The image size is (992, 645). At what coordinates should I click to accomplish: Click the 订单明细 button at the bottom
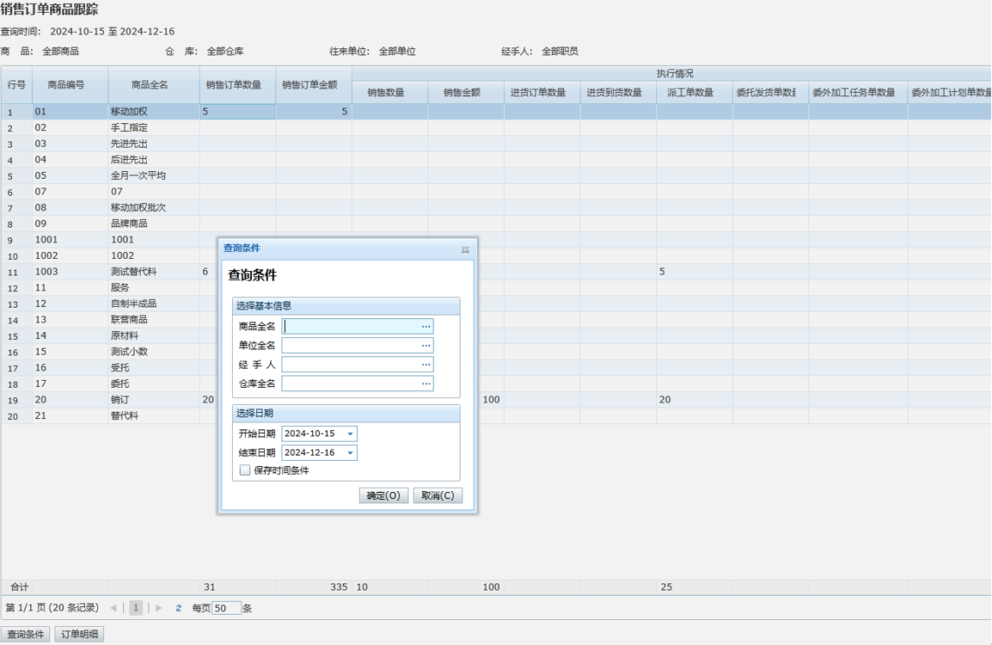79,635
